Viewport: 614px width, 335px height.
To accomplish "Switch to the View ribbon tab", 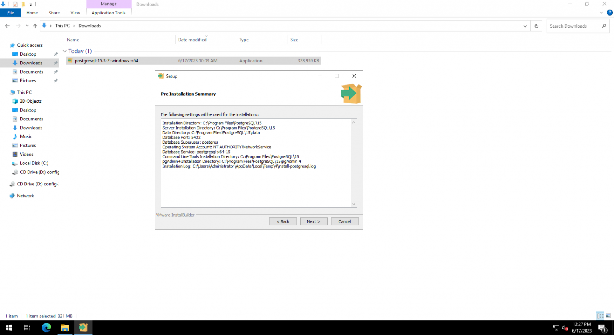I will tap(75, 13).
